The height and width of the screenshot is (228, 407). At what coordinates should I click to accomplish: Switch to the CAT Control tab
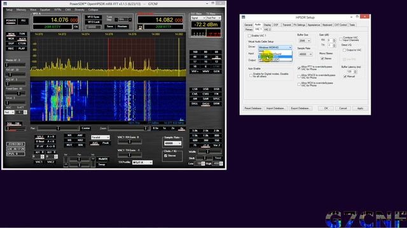[x=340, y=25]
